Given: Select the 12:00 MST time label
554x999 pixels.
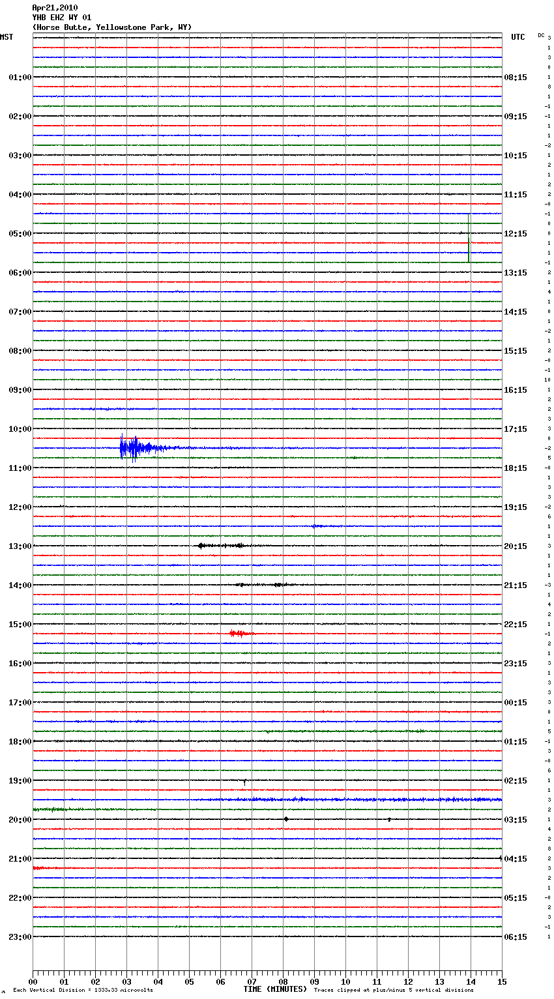Looking at the screenshot, I should 20,507.
